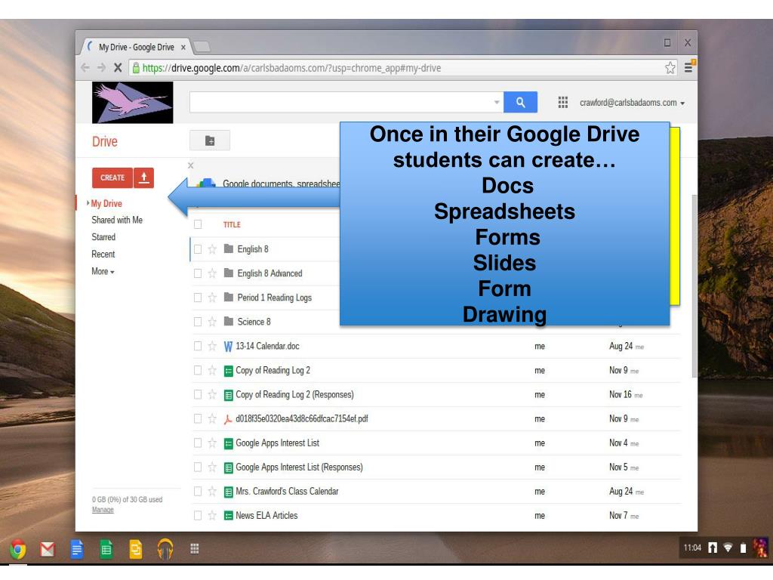773x580 pixels.
Task: Click the PDF icon of d018f35e file
Action: tap(228, 419)
